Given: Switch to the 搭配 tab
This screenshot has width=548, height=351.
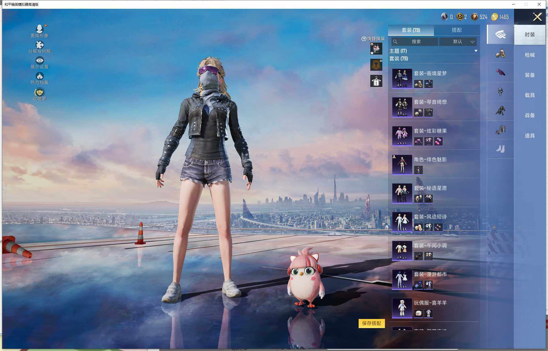Looking at the screenshot, I should [x=457, y=30].
